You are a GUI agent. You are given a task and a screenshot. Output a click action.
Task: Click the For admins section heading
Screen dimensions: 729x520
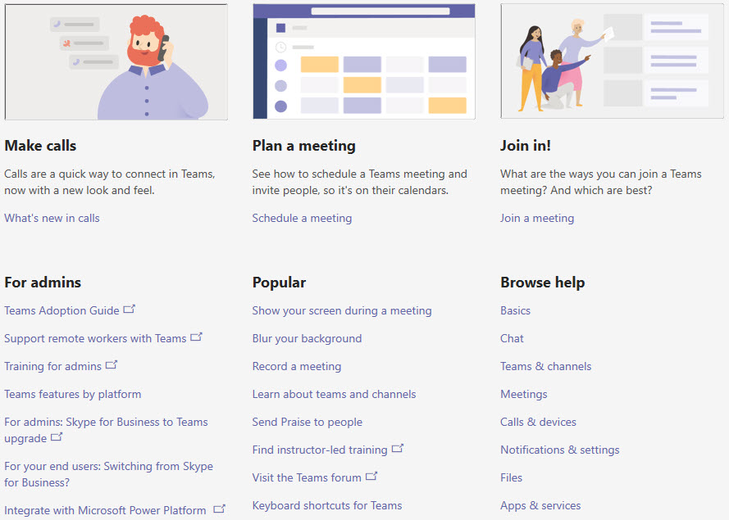click(43, 283)
